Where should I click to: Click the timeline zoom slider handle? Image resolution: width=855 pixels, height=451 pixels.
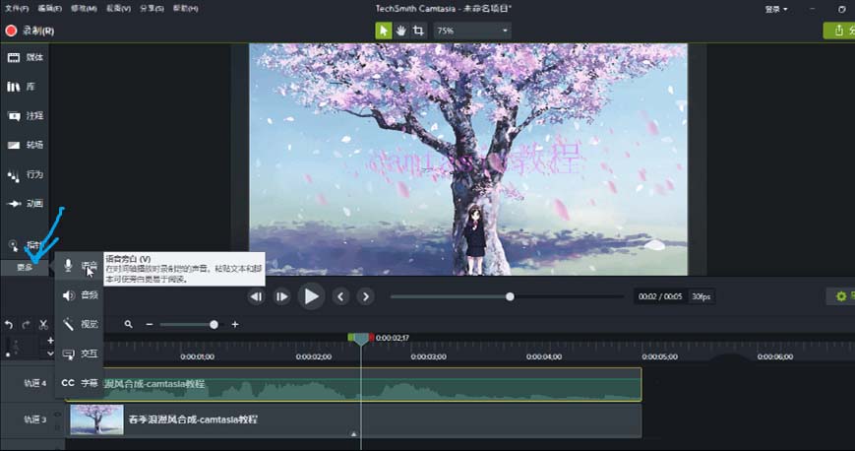tap(214, 324)
